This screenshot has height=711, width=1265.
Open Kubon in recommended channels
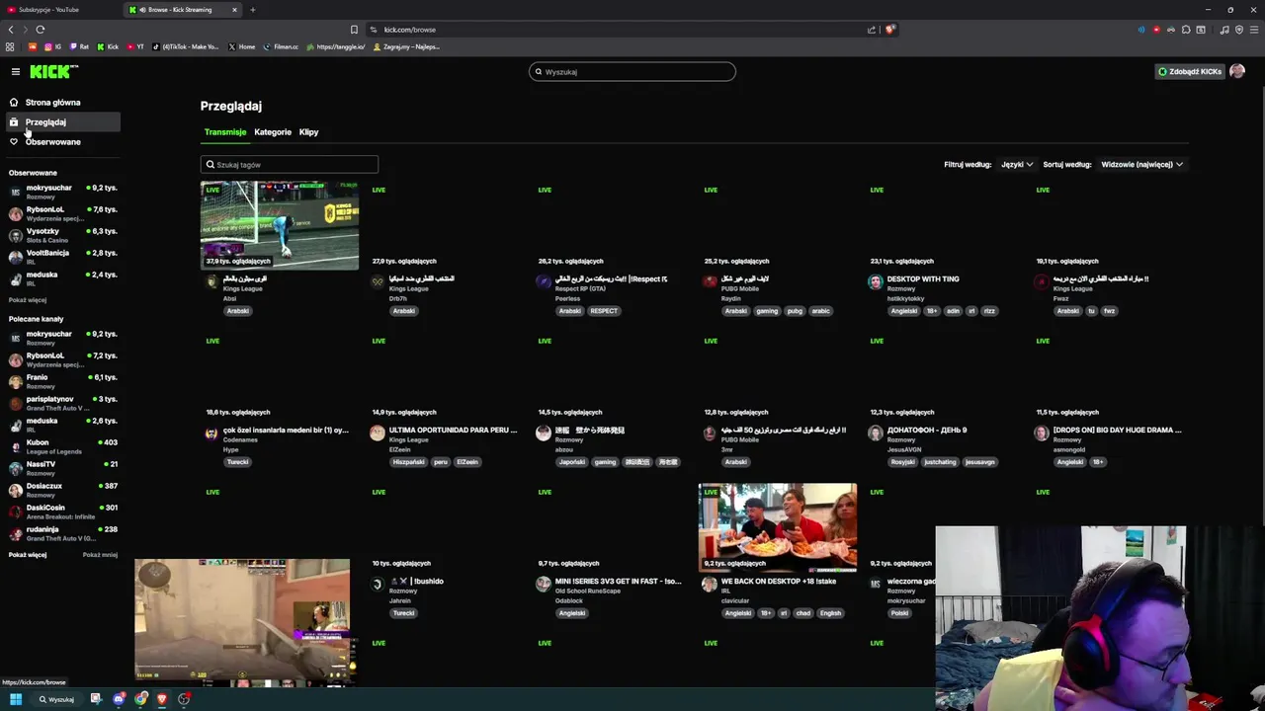point(62,446)
